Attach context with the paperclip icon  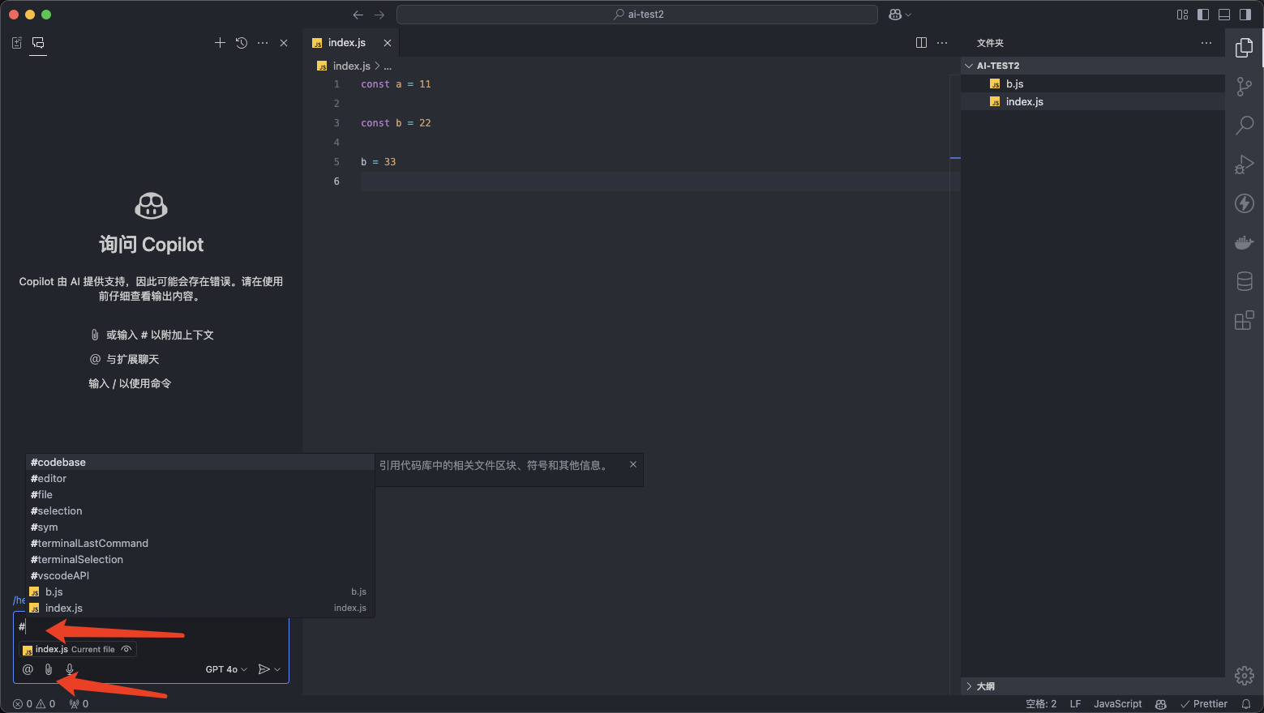tap(49, 669)
